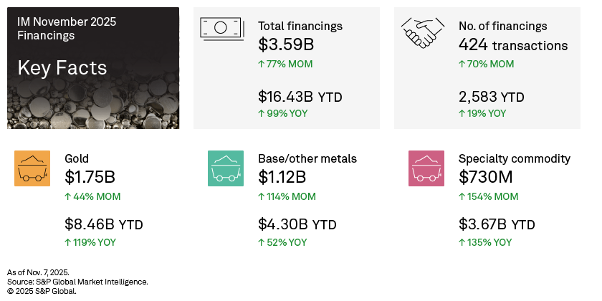Click the 2,583 YTD transactions count
This screenshot has height=301, width=602.
tap(491, 97)
